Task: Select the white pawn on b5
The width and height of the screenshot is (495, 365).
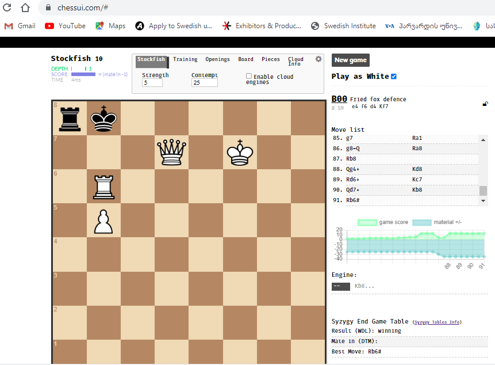Action: [x=103, y=222]
